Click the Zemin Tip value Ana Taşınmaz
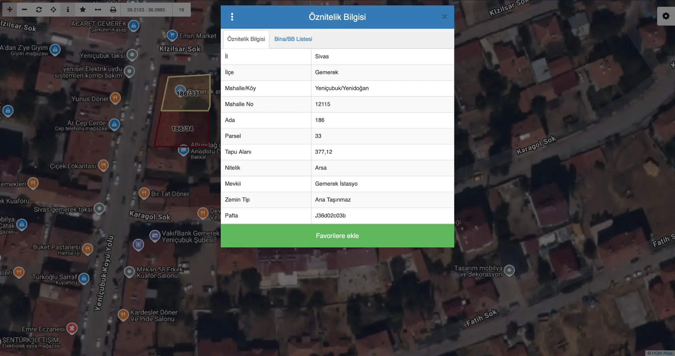Screen dimensions: 675x356 click(333, 200)
